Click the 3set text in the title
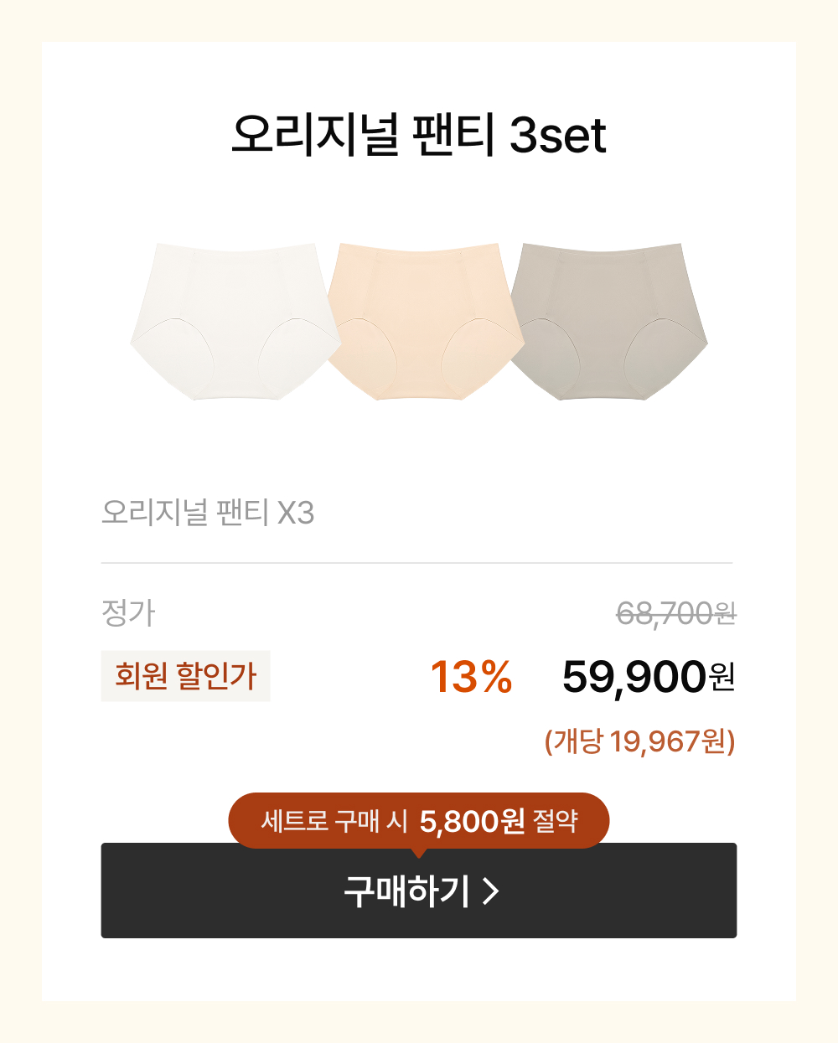This screenshot has width=838, height=1043. 558,136
